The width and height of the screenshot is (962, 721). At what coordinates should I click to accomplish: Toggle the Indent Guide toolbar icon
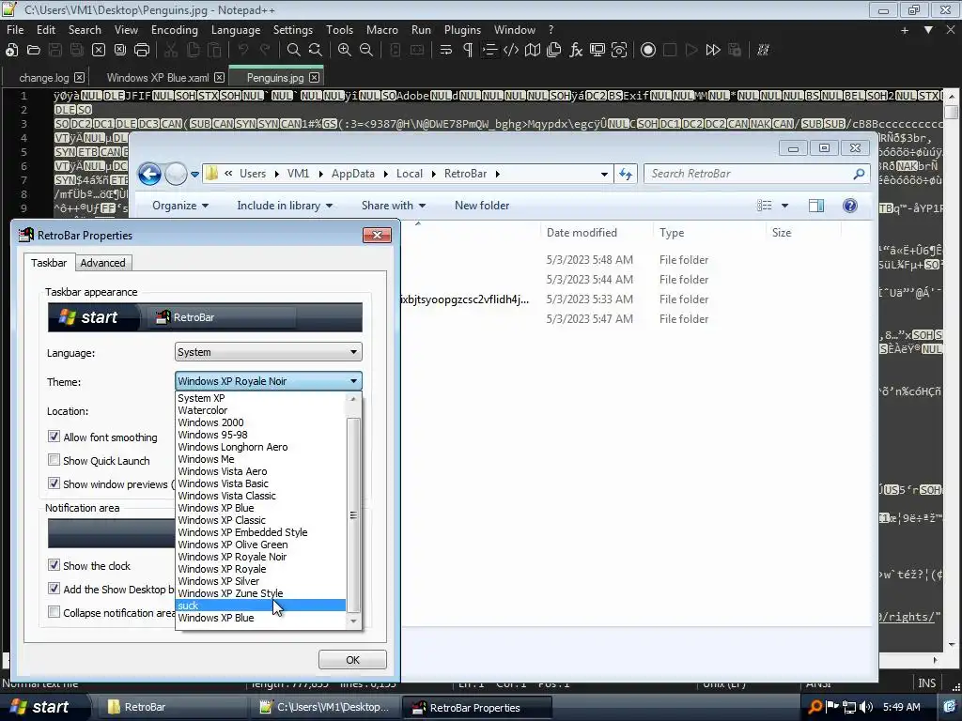pyautogui.click(x=489, y=51)
